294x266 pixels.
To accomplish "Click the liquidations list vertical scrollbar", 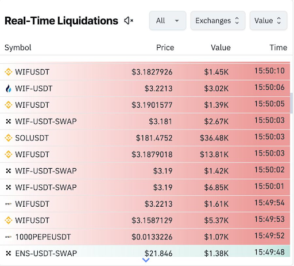I will click(x=292, y=103).
